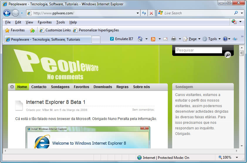
Task: Expand the address bar URL dropdown
Action: coord(138,13)
